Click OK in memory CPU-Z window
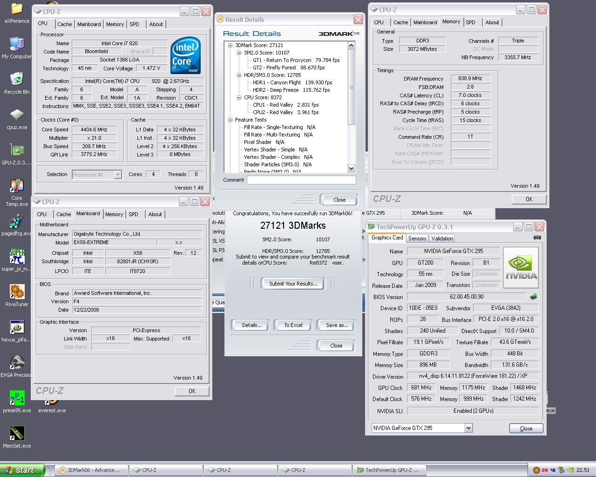This screenshot has width=596, height=477. pyautogui.click(x=529, y=199)
